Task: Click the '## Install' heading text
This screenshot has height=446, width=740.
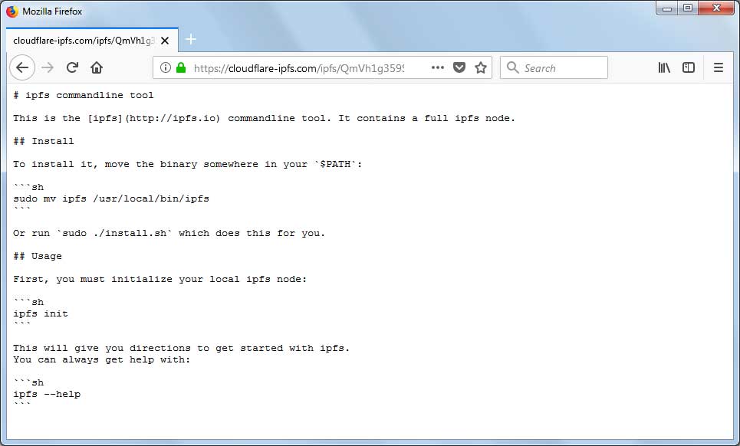Action: 44,142
